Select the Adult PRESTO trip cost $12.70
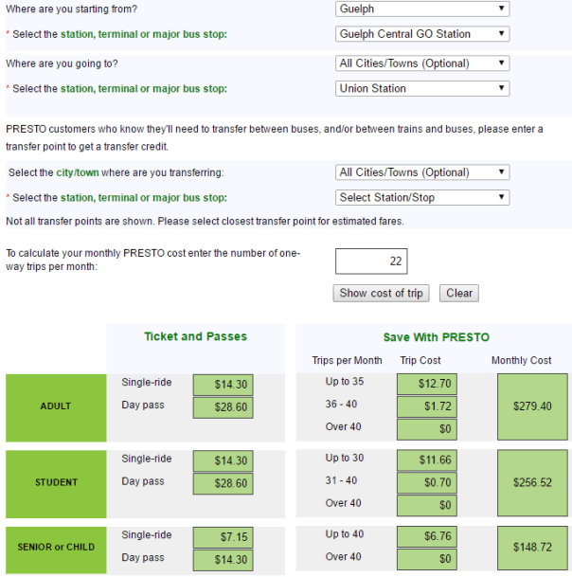This screenshot has height=577, width=572. [427, 384]
